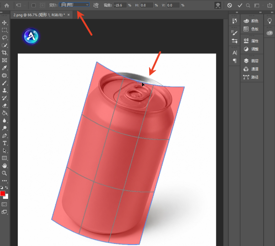The height and width of the screenshot is (246, 275).
Task: Select the Horizontal Type tool
Action: 5,143
